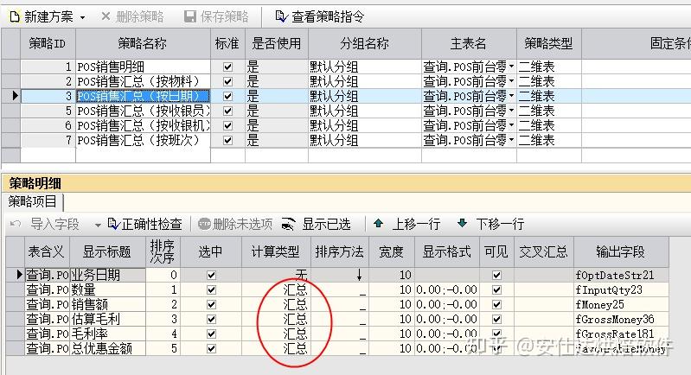691x375 pixels.
Task: Toggle 标准 checkbox for POS销售汇总（按日期）
Action: [x=227, y=96]
